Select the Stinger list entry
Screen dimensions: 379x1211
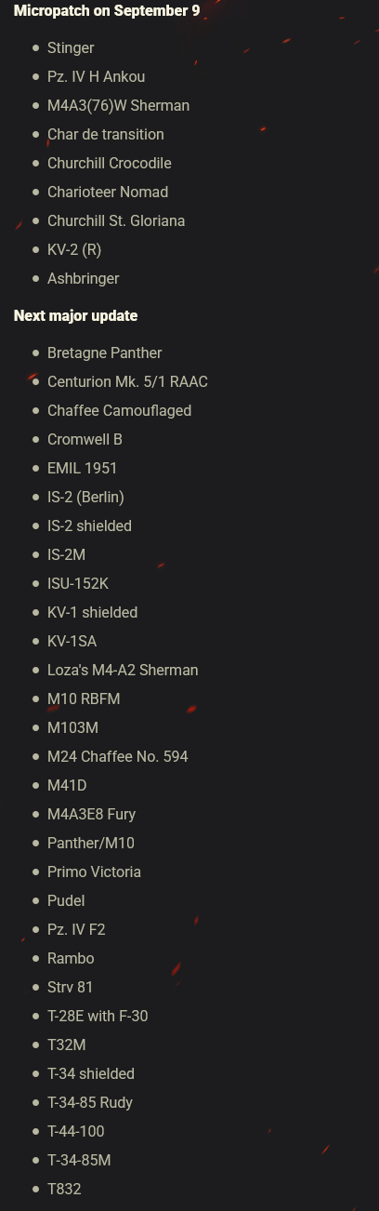(71, 47)
